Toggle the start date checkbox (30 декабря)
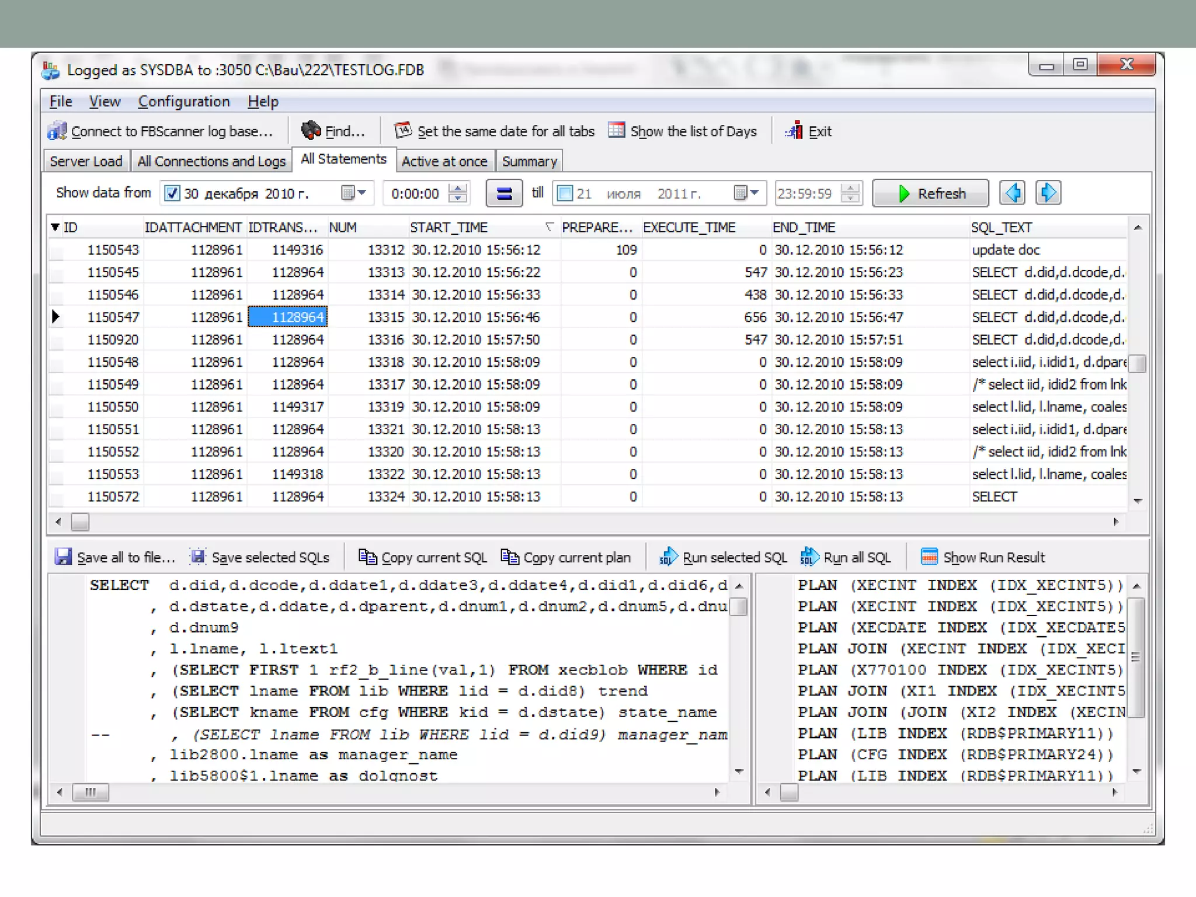 pos(172,193)
